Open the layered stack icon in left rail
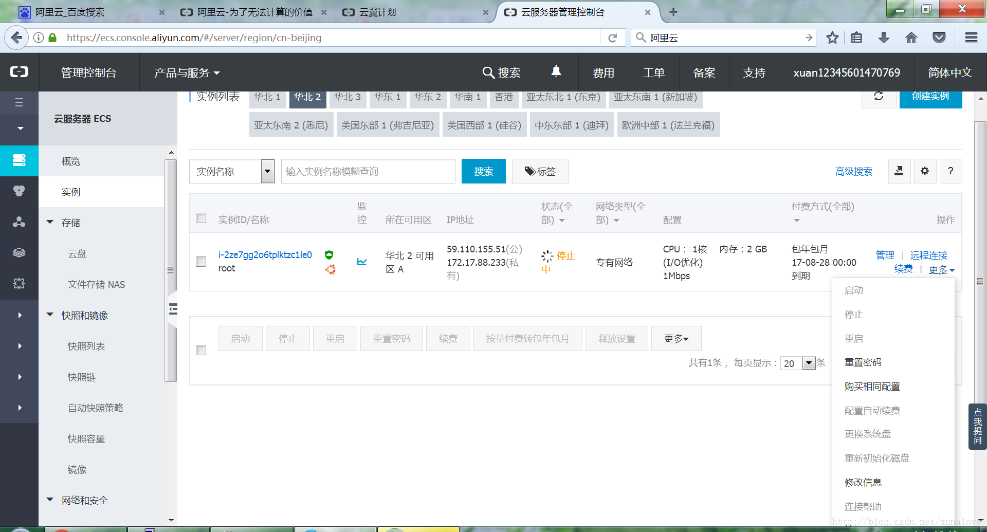The image size is (987, 532). [19, 253]
